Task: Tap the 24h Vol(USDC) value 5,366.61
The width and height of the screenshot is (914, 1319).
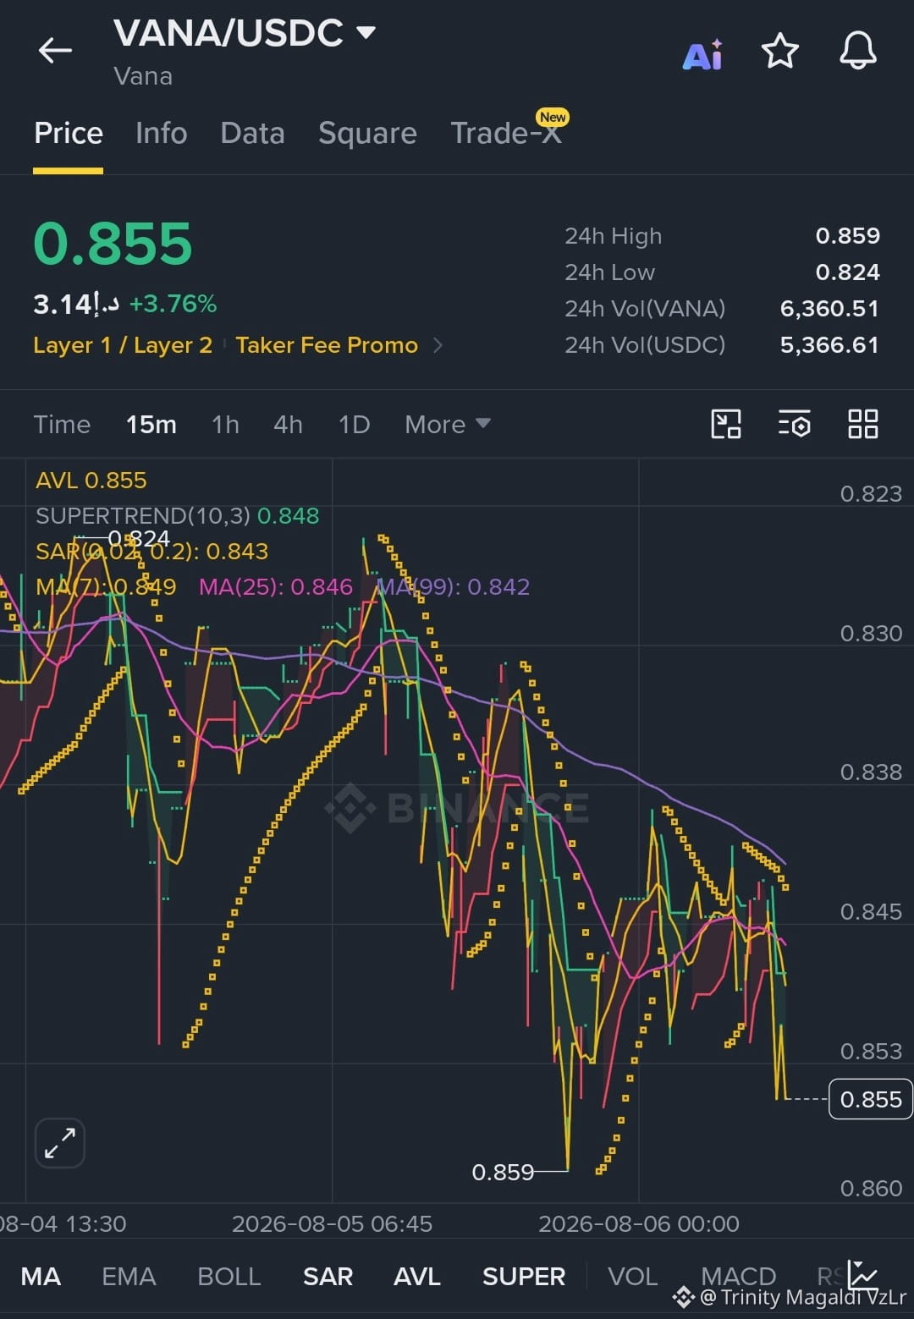Action: pyautogui.click(x=829, y=345)
